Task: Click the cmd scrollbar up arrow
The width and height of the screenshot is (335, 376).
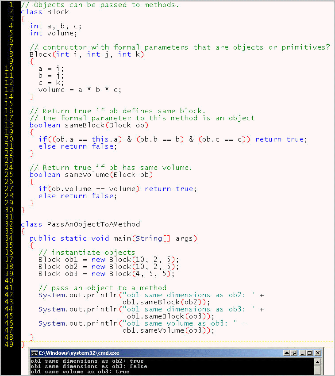Action: [x=317, y=361]
